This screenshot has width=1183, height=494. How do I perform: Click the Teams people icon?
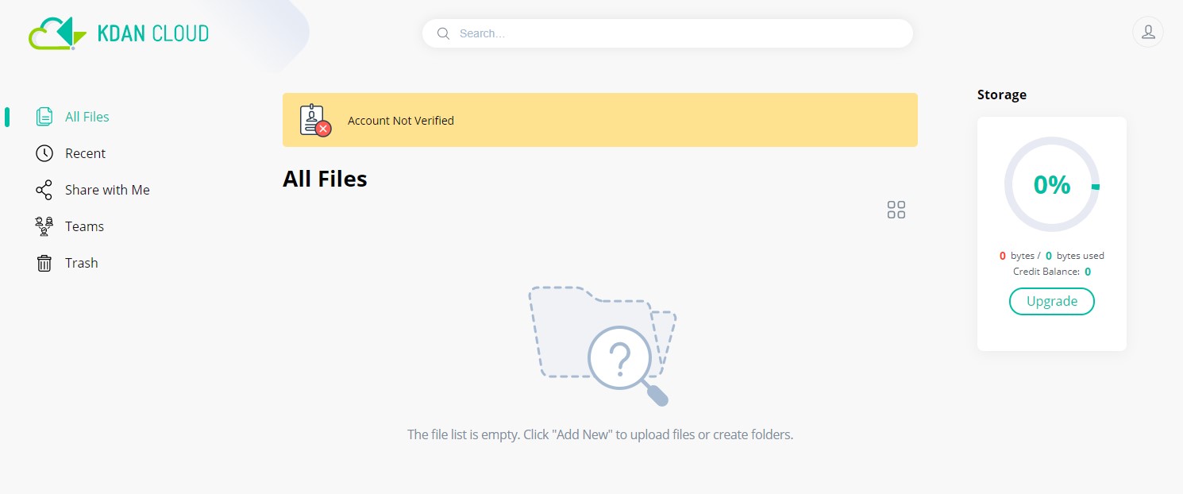click(x=44, y=226)
